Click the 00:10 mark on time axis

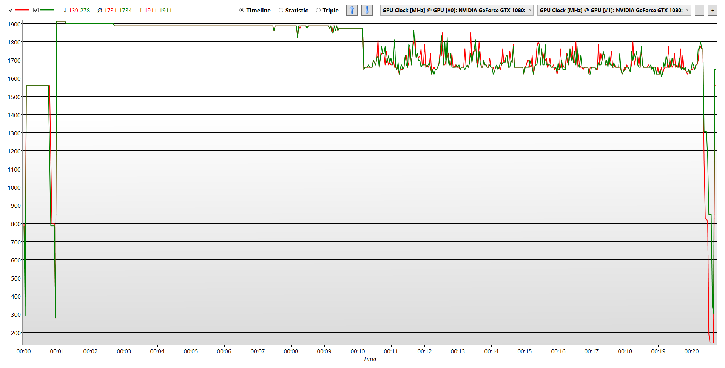click(358, 351)
